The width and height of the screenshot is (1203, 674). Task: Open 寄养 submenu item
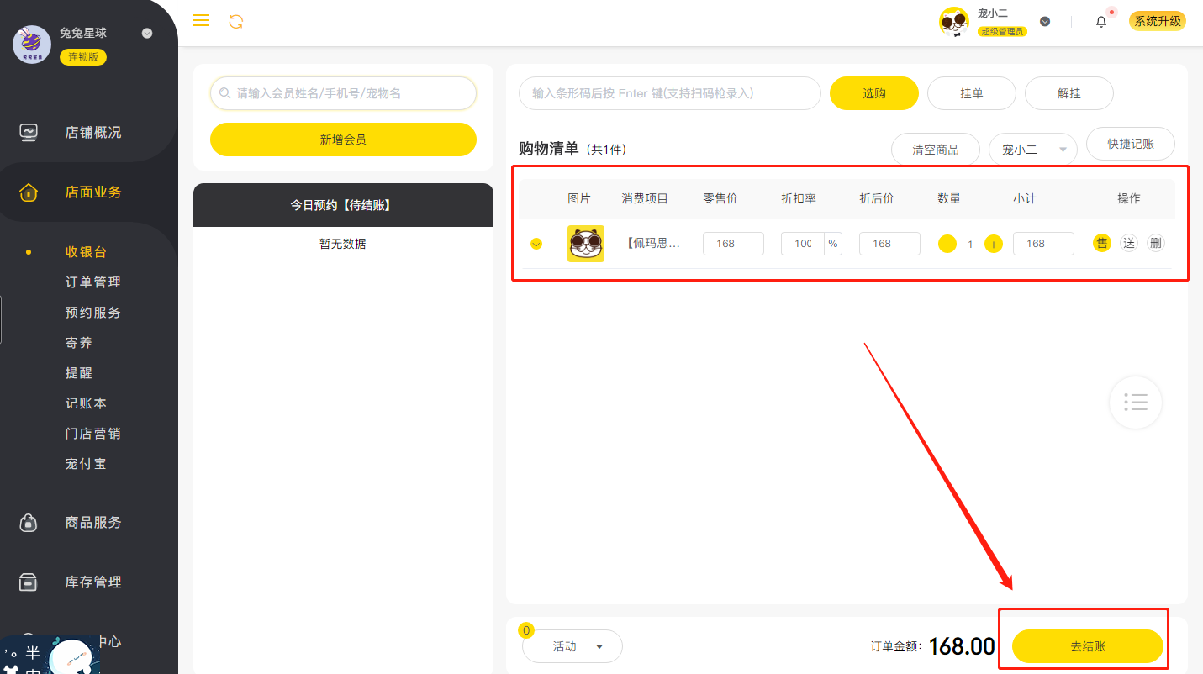point(79,343)
